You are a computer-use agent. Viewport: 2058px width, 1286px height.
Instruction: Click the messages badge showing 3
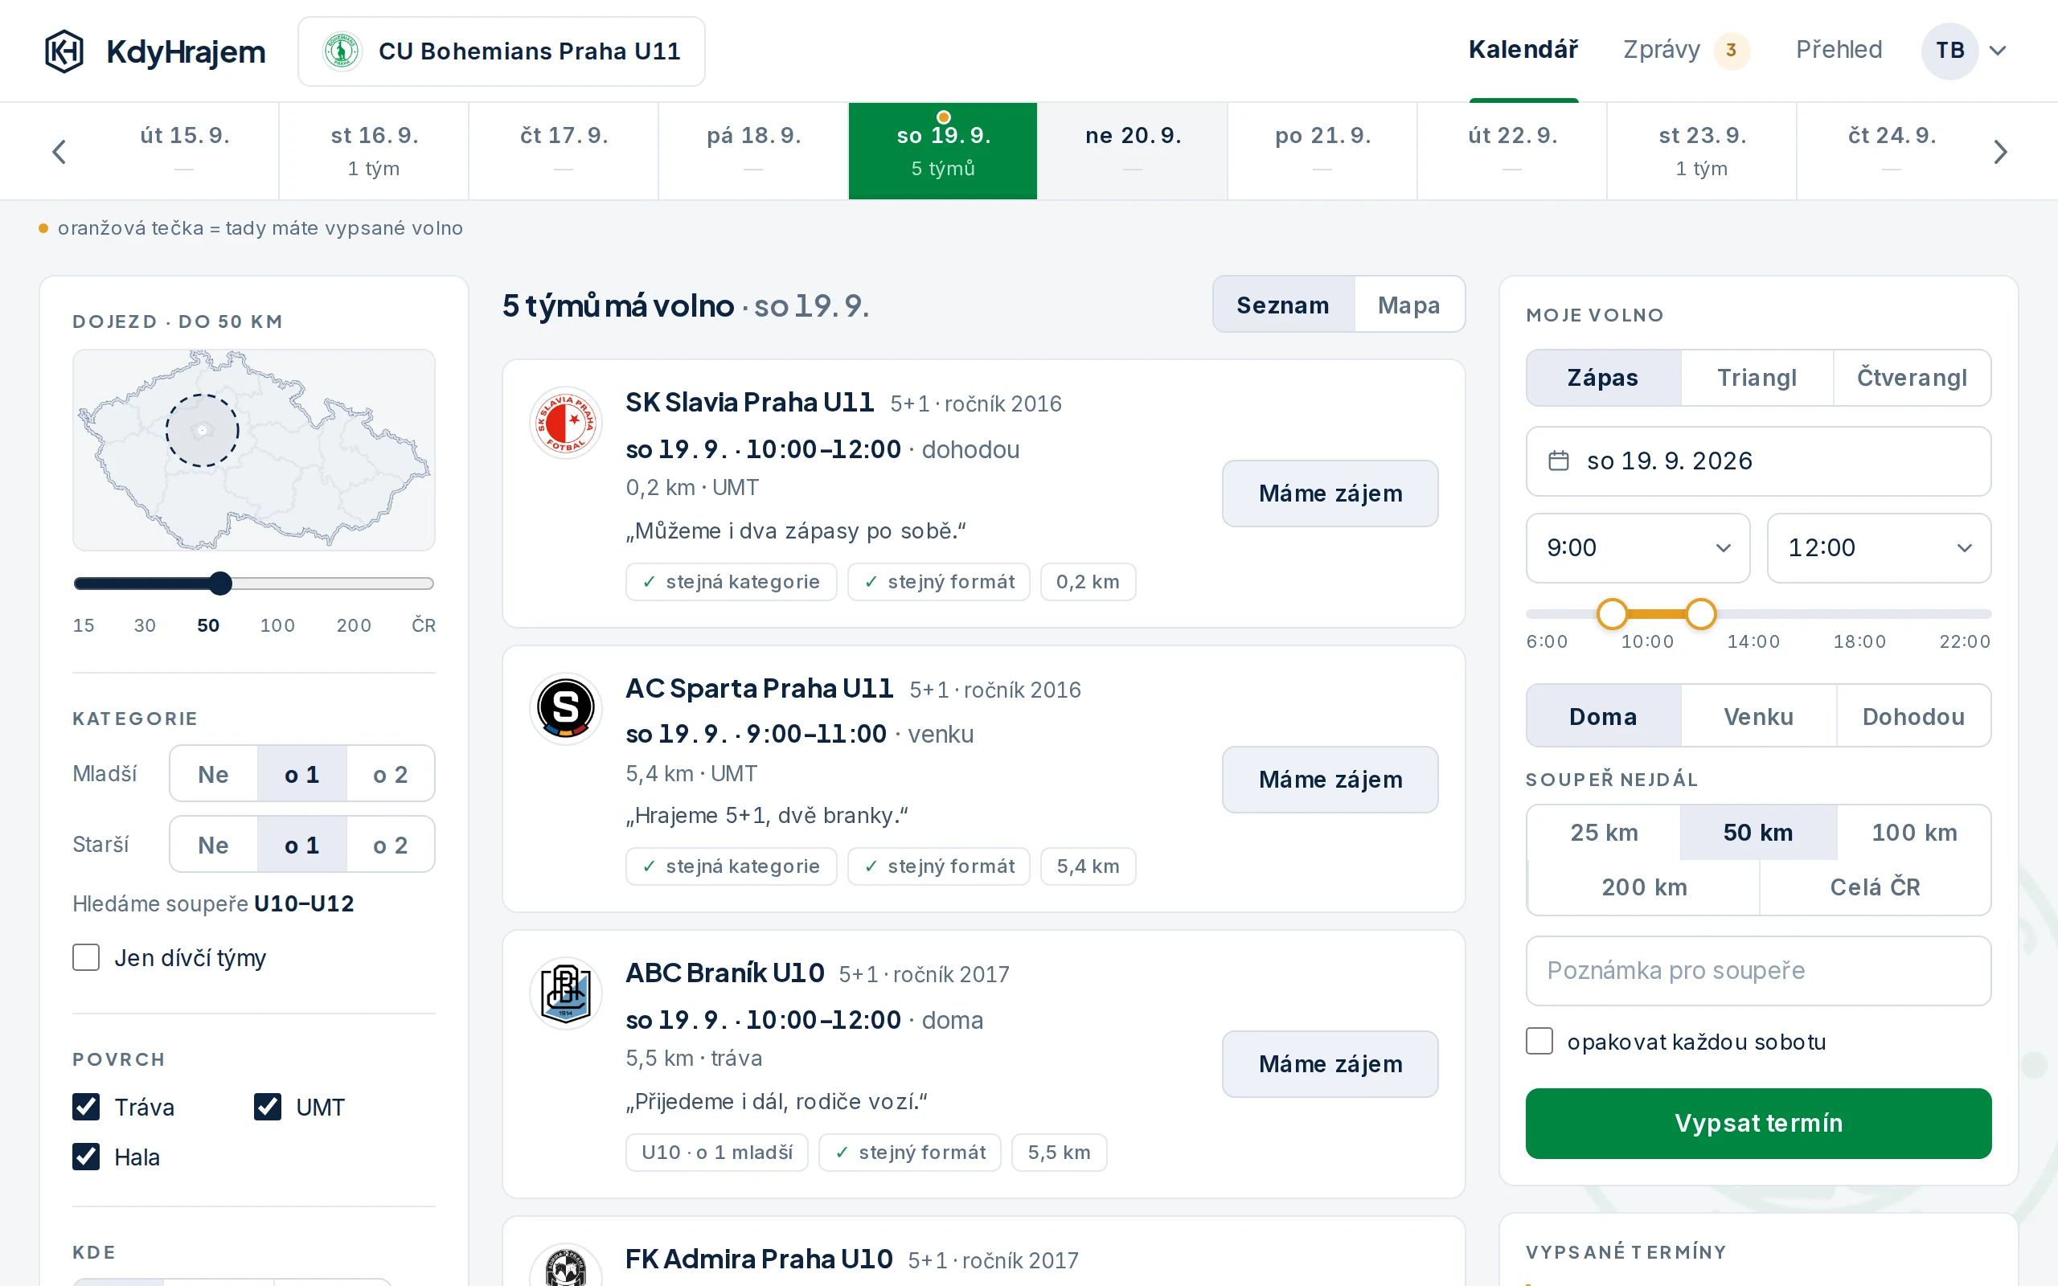pyautogui.click(x=1732, y=51)
